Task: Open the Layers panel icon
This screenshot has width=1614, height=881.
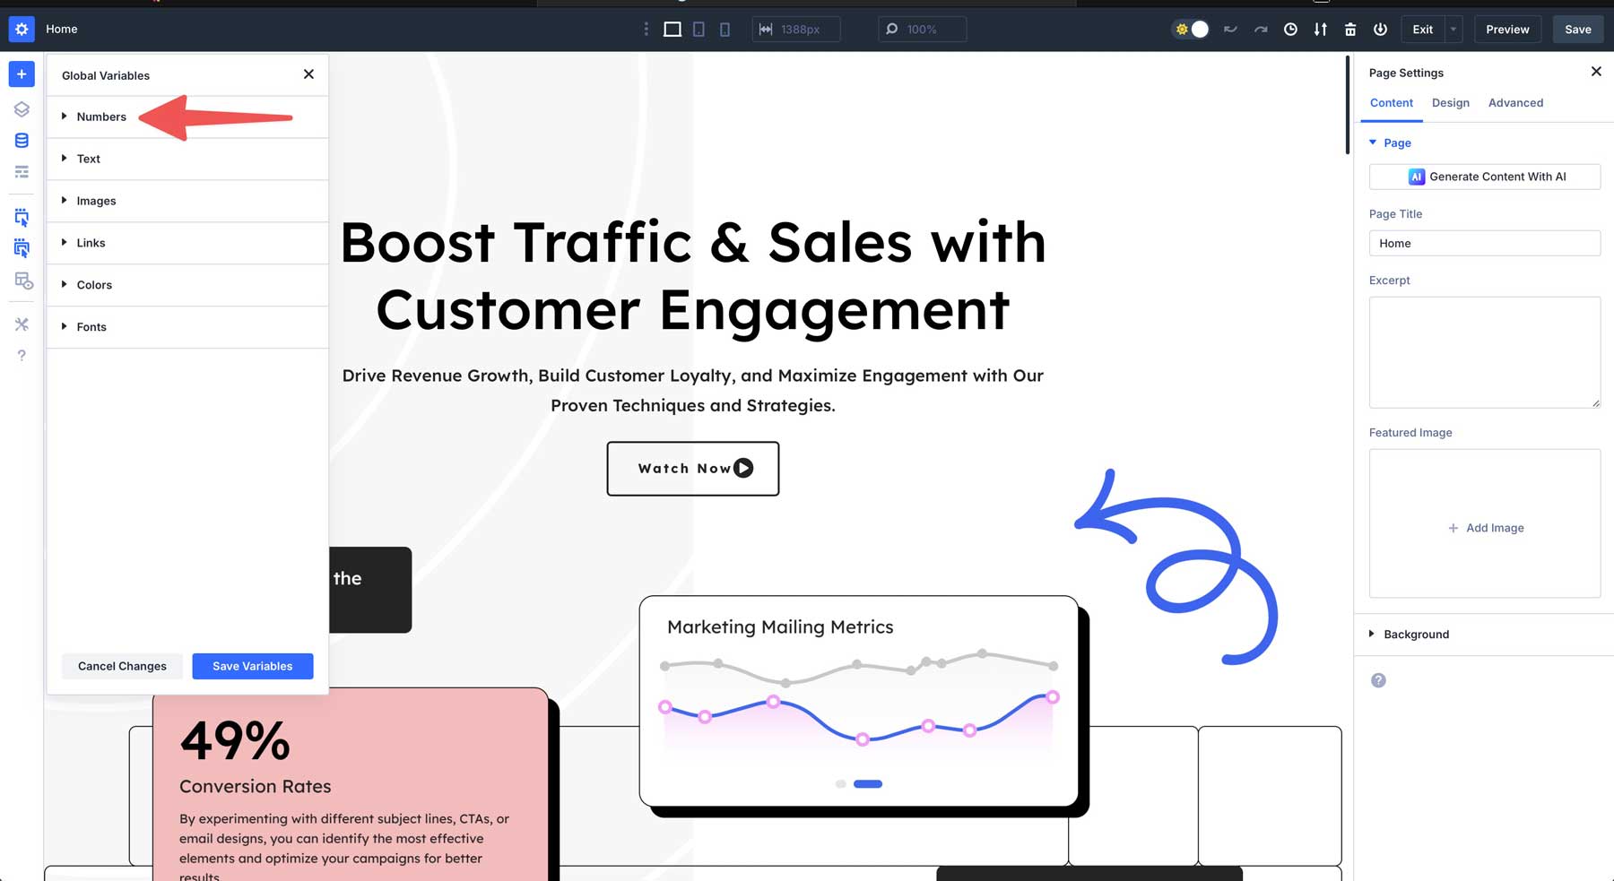Action: [x=22, y=108]
